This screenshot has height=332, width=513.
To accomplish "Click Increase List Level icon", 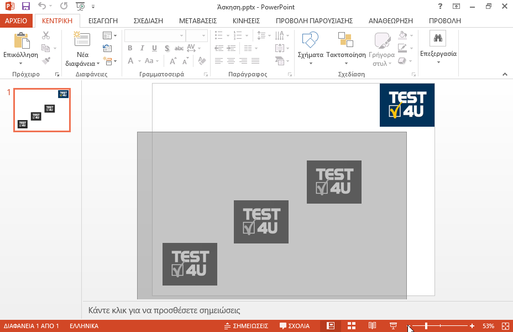I will coord(231,48).
